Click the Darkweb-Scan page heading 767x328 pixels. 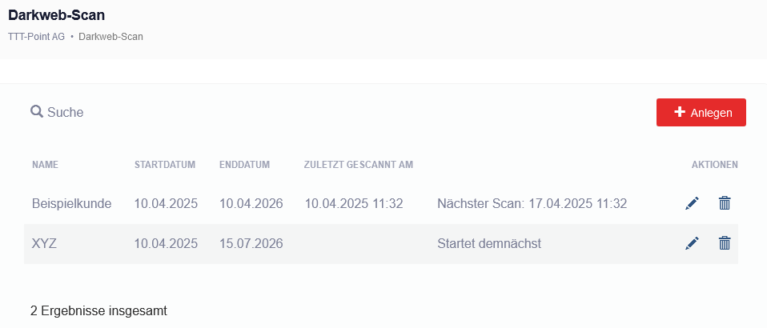click(57, 14)
